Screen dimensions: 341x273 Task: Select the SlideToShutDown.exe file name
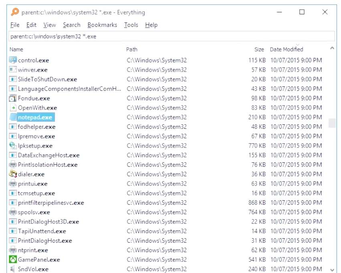tap(47, 80)
